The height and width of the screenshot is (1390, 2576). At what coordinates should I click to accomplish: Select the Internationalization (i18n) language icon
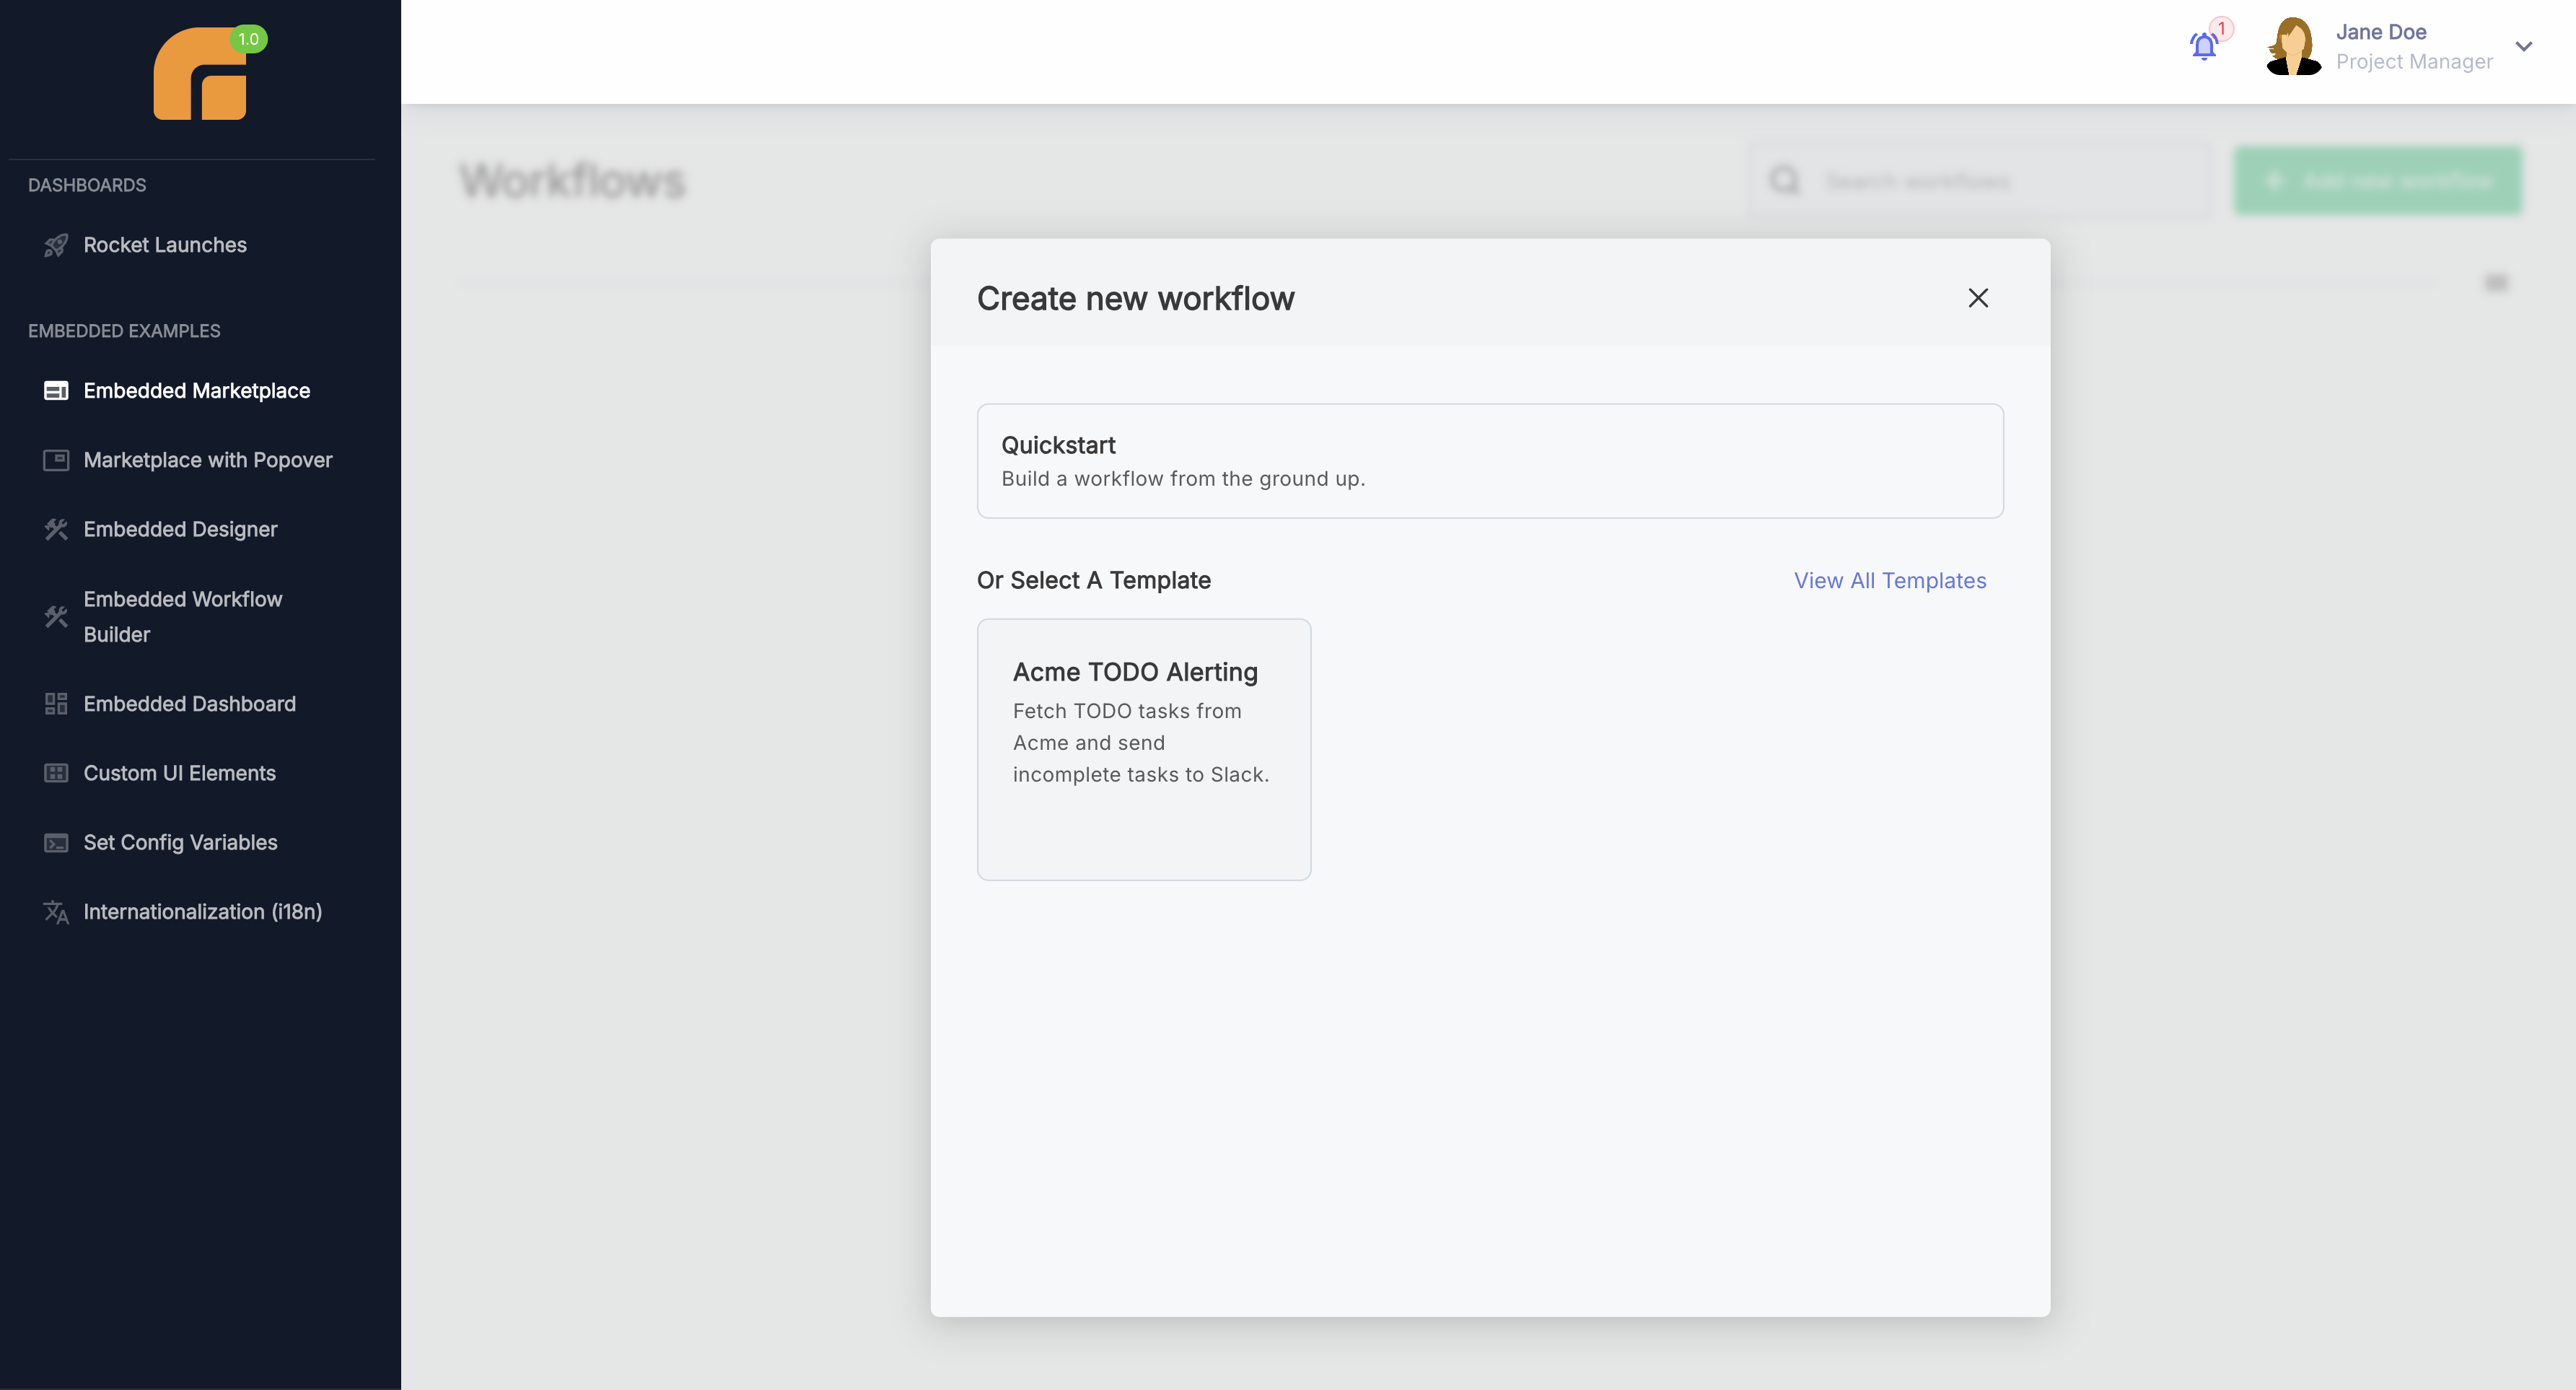pyautogui.click(x=56, y=911)
